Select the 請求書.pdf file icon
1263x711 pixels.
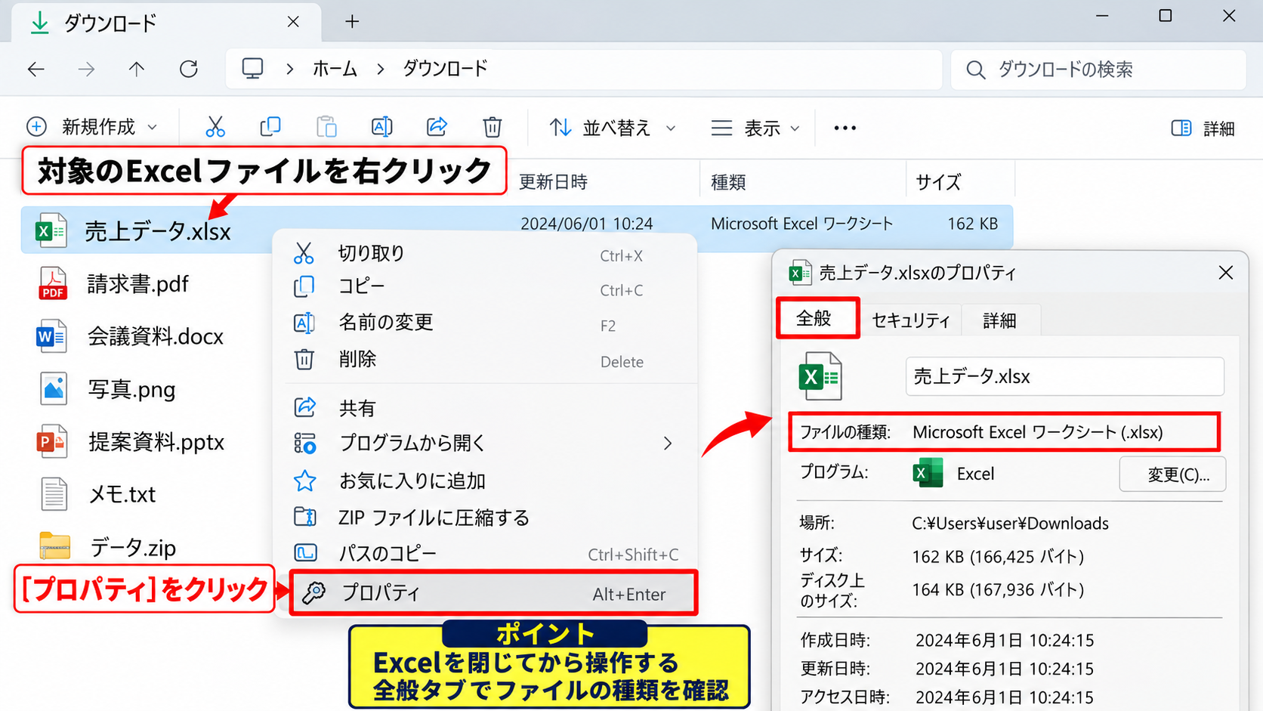(53, 284)
